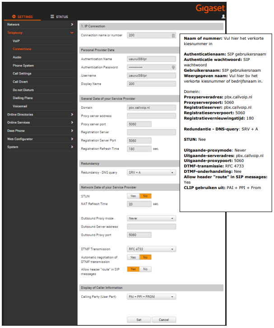
Task: Click the Gigaset logo
Action: (x=210, y=8)
